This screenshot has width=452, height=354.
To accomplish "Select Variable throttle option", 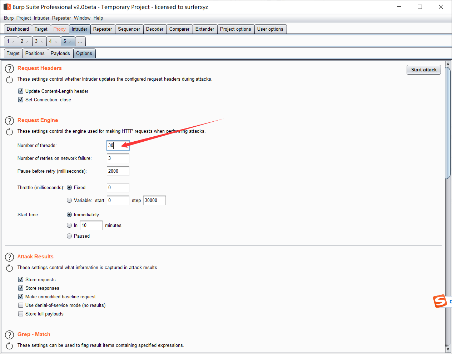I will tap(69, 200).
